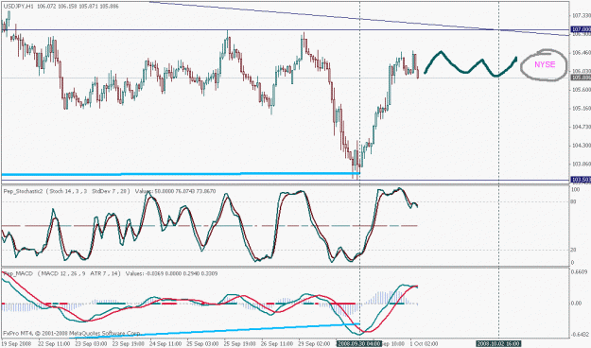591x348 pixels.
Task: Click the 26 Sep 11:00 time label
Action: point(277,344)
